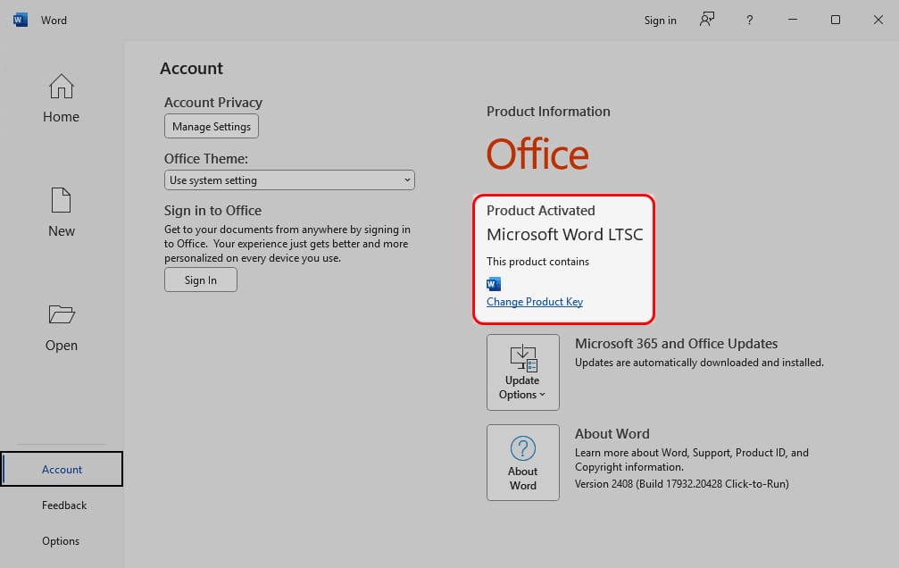Maximize the Word window
Viewport: 899px width, 568px height.
point(836,20)
